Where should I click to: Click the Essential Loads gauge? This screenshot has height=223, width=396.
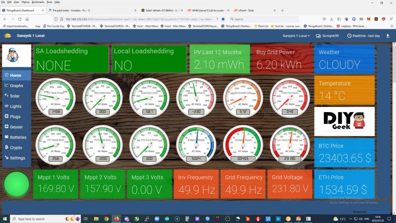click(149, 98)
